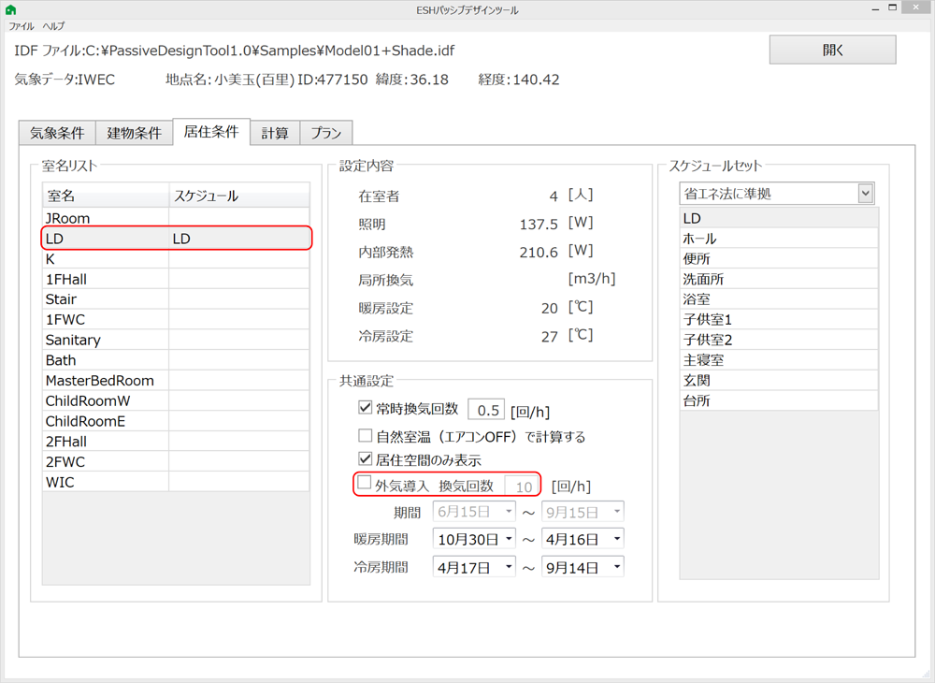Click the green house app icon

[x=10, y=9]
